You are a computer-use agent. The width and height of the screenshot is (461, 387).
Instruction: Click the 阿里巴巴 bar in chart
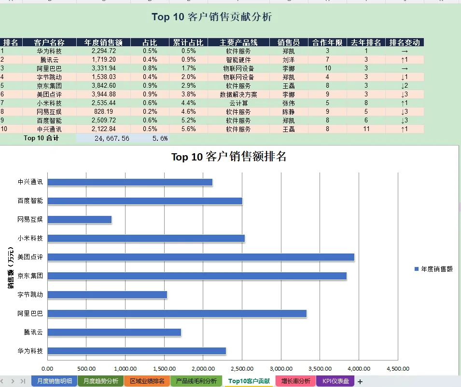tap(177, 314)
